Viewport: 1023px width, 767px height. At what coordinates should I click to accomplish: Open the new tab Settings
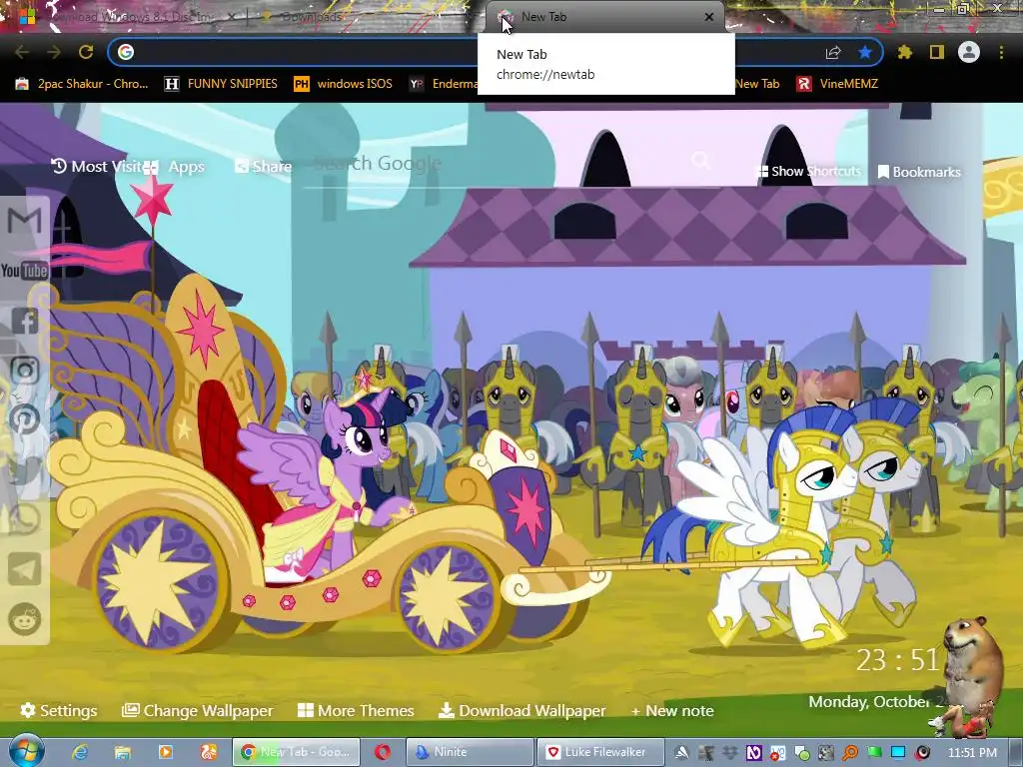pos(59,710)
